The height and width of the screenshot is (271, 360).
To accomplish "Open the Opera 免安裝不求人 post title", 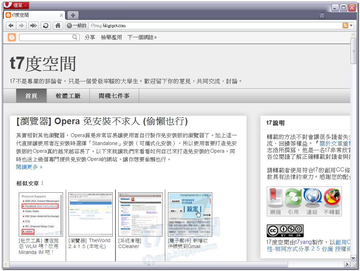I will (x=102, y=121).
